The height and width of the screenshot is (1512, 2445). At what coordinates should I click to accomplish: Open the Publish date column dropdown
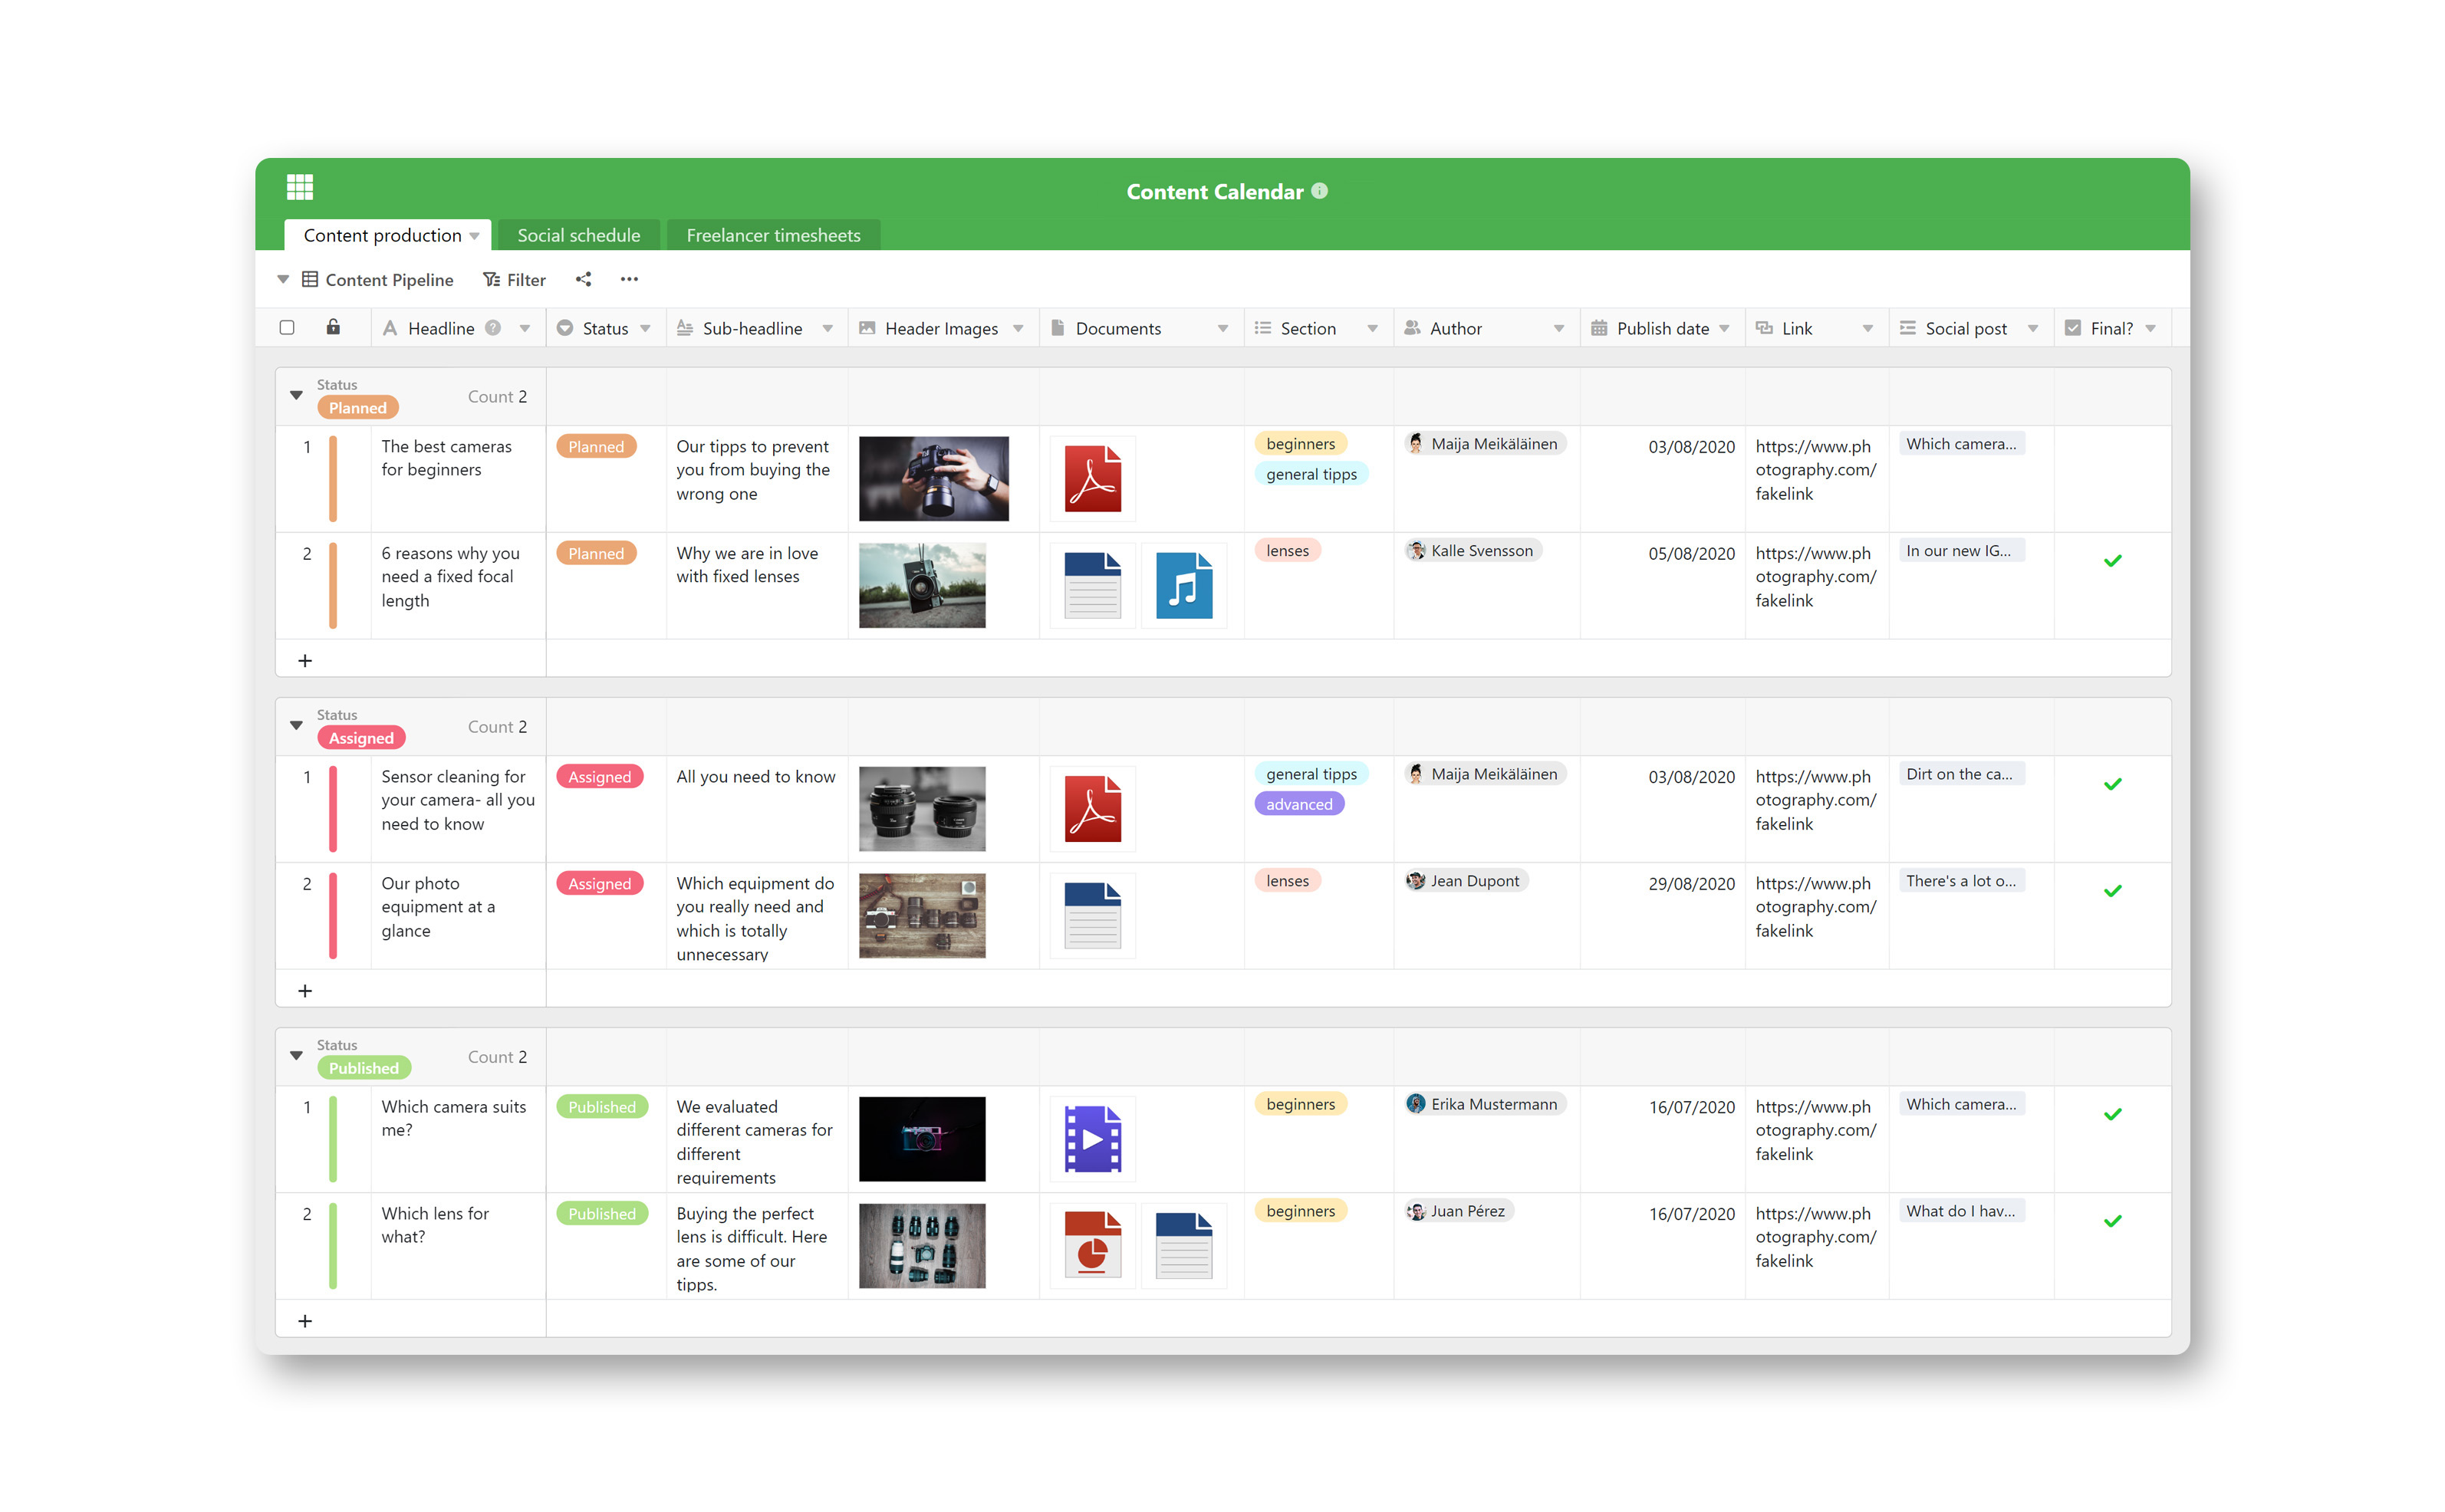[x=1724, y=329]
